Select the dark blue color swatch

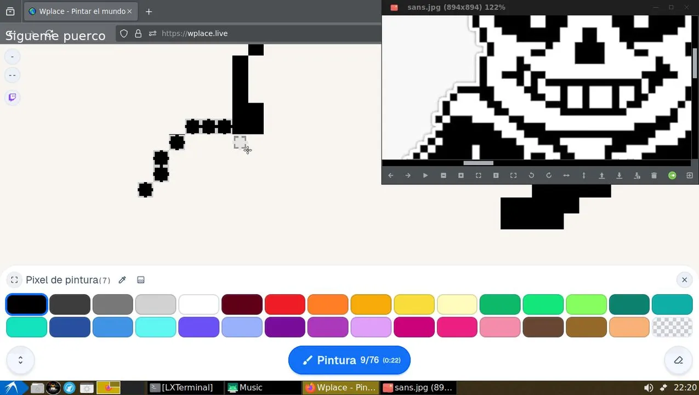click(x=70, y=327)
